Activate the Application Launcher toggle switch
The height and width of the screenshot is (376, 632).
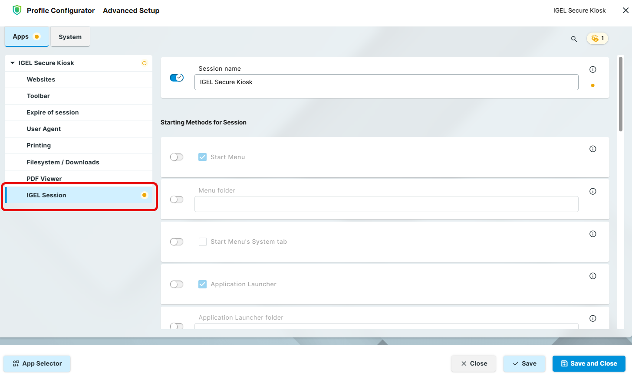(177, 284)
